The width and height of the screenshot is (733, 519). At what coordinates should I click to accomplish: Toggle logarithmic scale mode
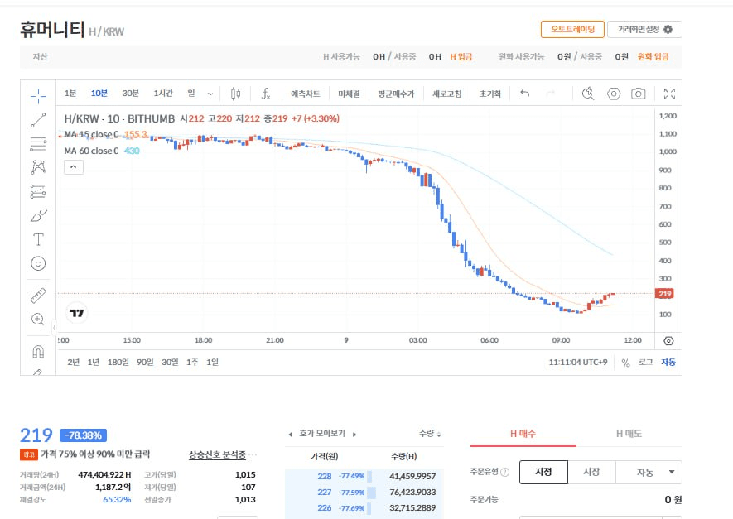point(645,363)
